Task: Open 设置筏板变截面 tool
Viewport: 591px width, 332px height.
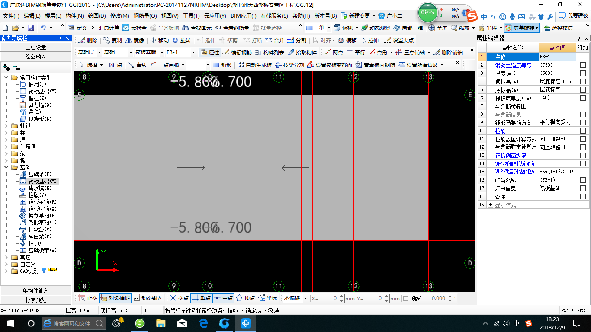Action: 329,65
